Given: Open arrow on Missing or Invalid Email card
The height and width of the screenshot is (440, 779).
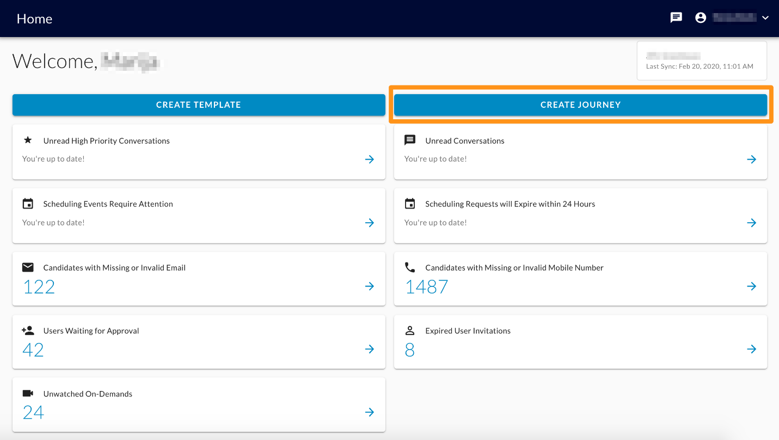Looking at the screenshot, I should point(370,286).
